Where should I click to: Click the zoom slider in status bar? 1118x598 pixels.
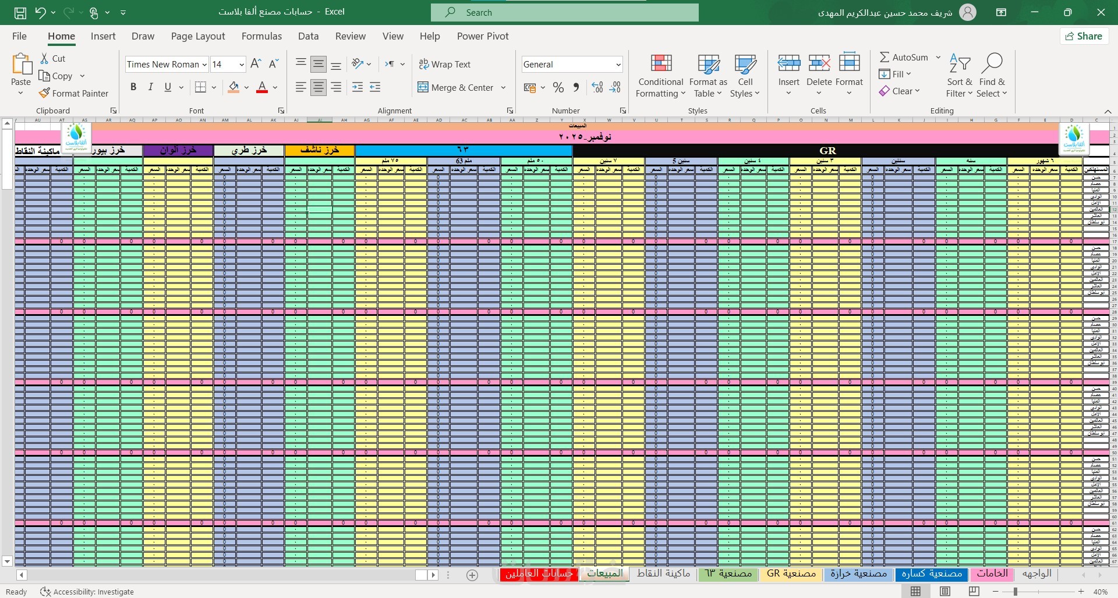pos(1015,592)
